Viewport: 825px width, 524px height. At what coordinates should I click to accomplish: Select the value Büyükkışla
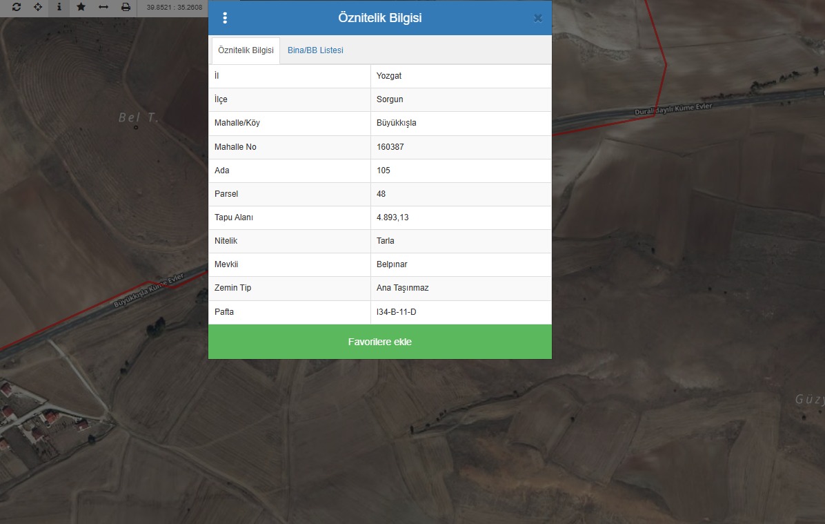click(x=396, y=123)
